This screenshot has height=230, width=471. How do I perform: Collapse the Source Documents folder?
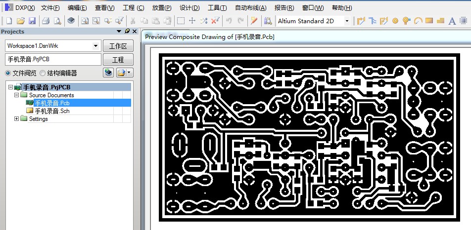pyautogui.click(x=16, y=95)
